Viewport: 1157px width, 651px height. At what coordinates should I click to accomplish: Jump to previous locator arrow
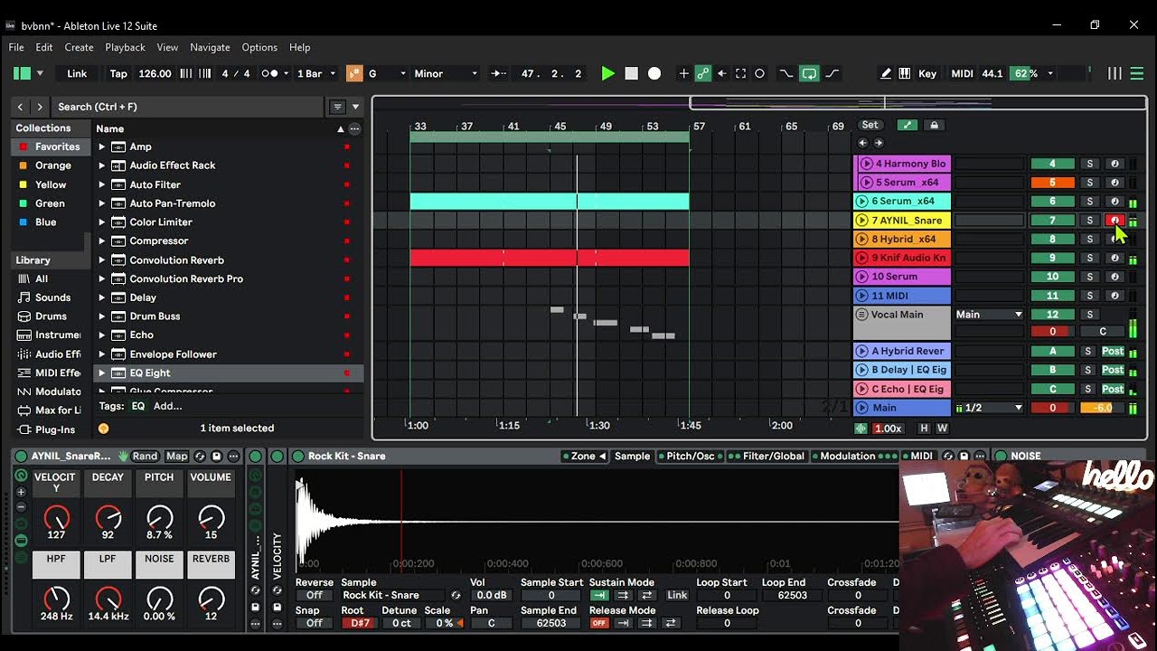pos(862,143)
